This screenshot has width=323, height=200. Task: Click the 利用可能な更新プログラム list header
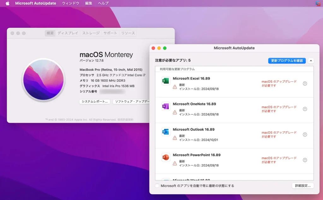[x=177, y=69]
